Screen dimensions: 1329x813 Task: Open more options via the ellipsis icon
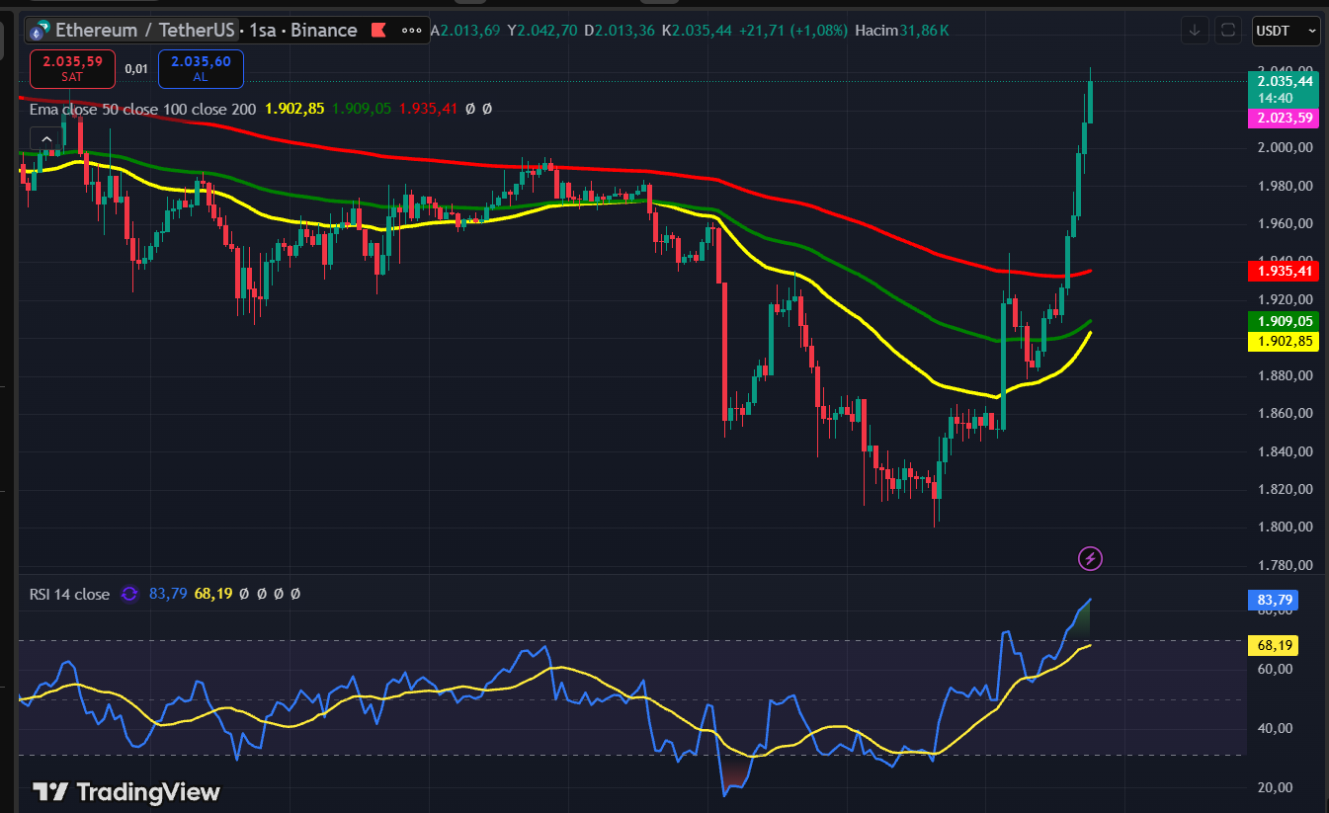point(413,30)
